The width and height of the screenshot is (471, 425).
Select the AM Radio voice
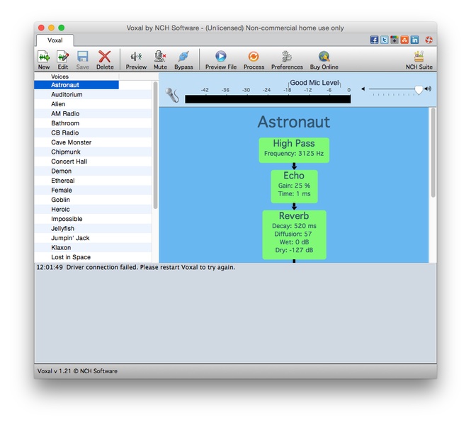[x=93, y=114]
